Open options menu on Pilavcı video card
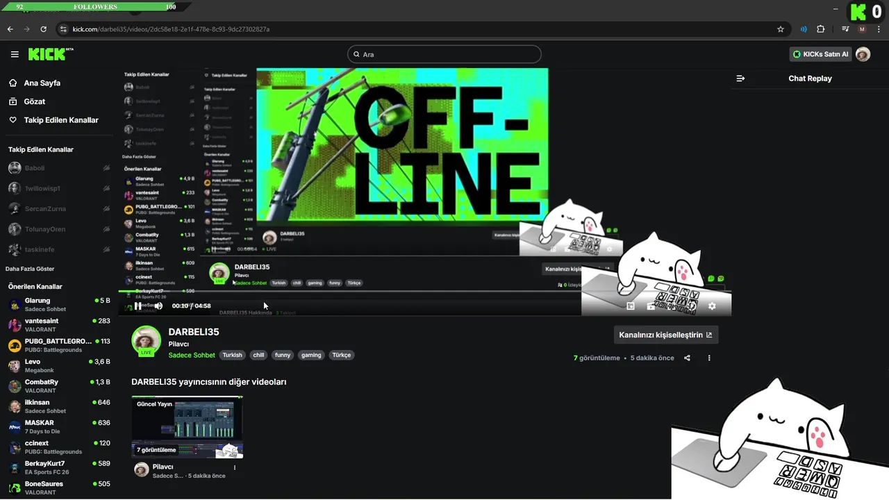The image size is (889, 500). point(235,467)
